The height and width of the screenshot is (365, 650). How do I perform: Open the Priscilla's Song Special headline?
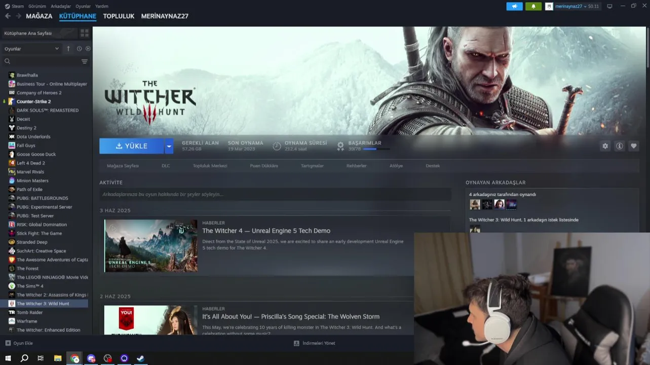pos(291,317)
